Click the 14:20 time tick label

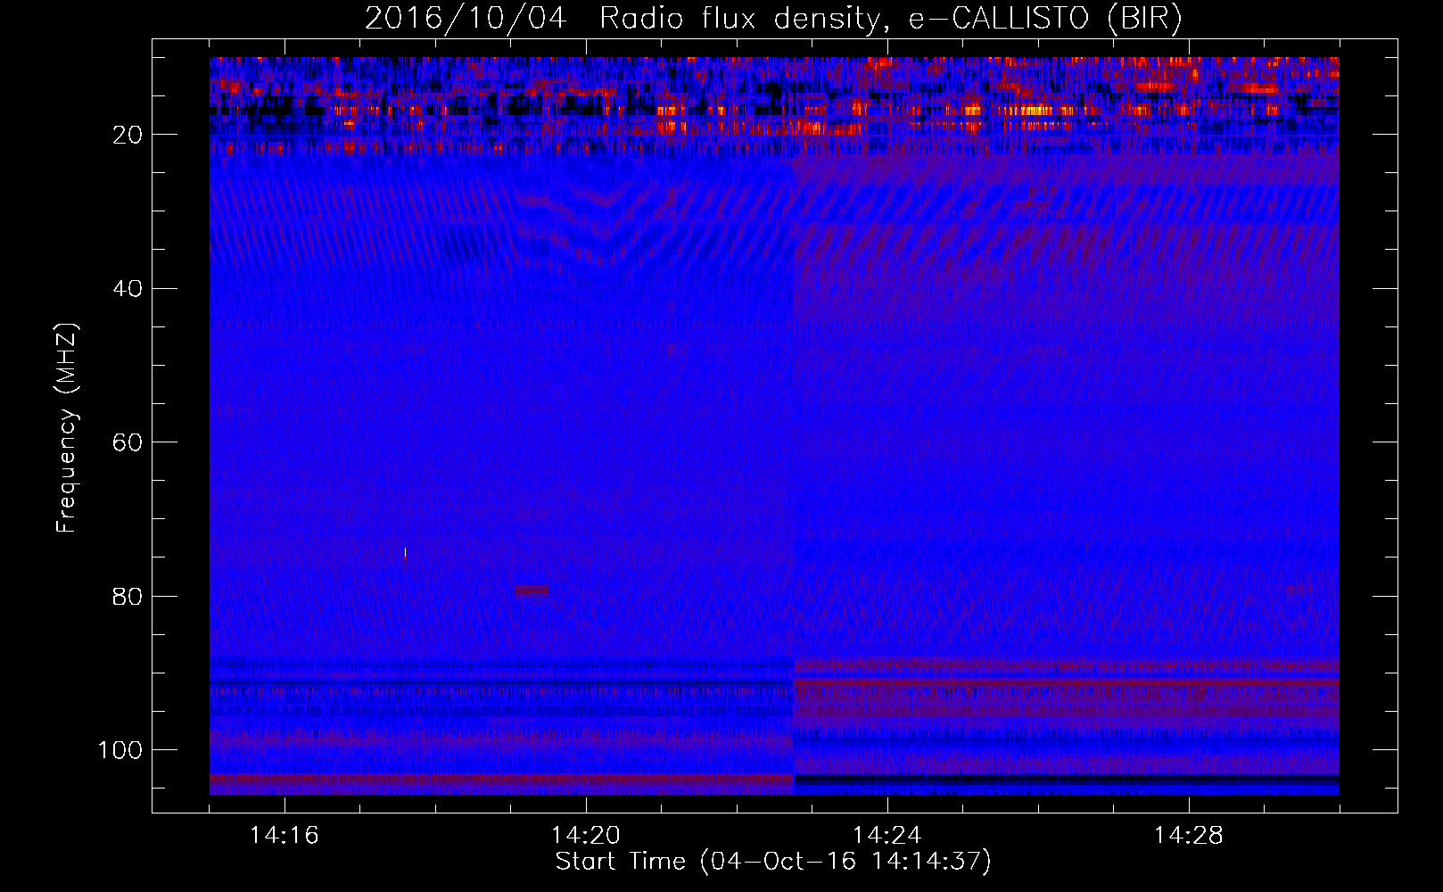pos(585,836)
